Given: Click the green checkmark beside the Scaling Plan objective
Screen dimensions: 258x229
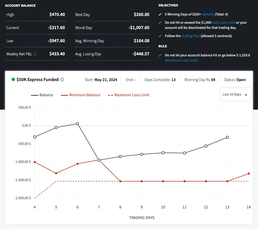Looking at the screenshot, I should (x=160, y=36).
